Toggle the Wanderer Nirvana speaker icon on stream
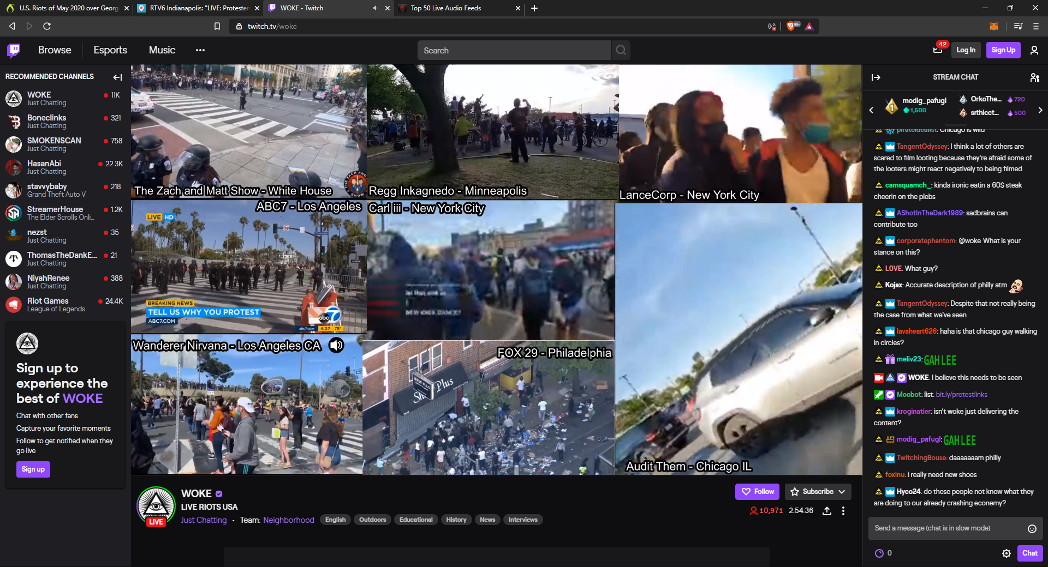Screen dimensions: 1048x567 [336, 345]
